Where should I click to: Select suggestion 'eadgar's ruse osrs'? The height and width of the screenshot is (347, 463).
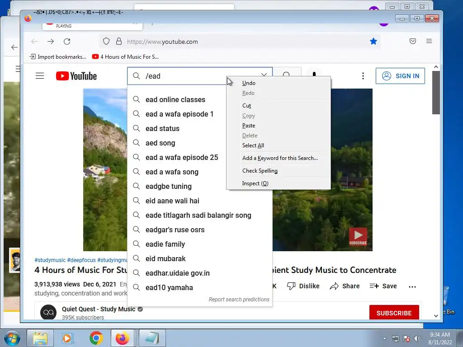(199, 230)
